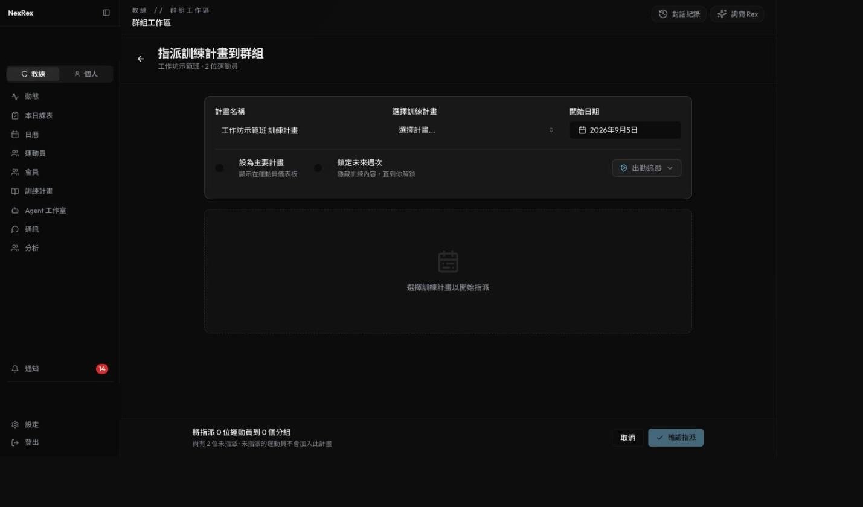Switch to the 個人 tab

click(86, 74)
